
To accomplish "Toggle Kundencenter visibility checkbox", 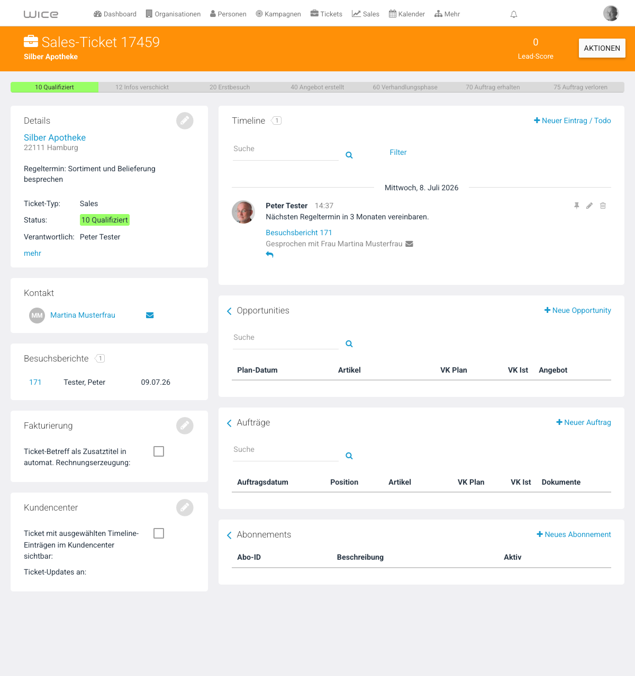I will (159, 533).
